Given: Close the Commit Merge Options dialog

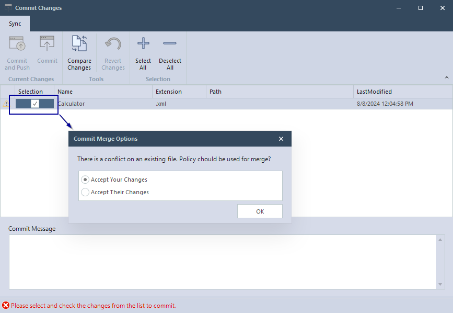Looking at the screenshot, I should [281, 139].
